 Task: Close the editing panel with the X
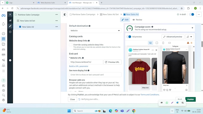tap(10, 15)
